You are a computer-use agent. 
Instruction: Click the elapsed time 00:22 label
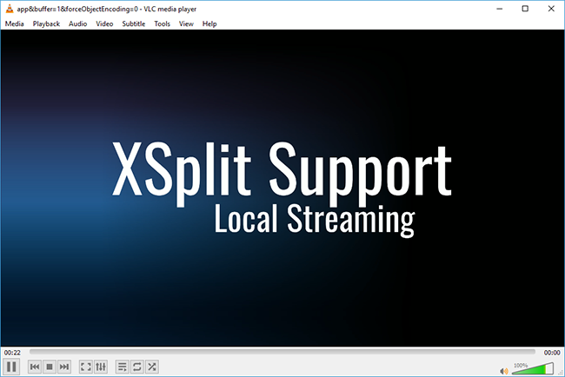click(x=12, y=353)
